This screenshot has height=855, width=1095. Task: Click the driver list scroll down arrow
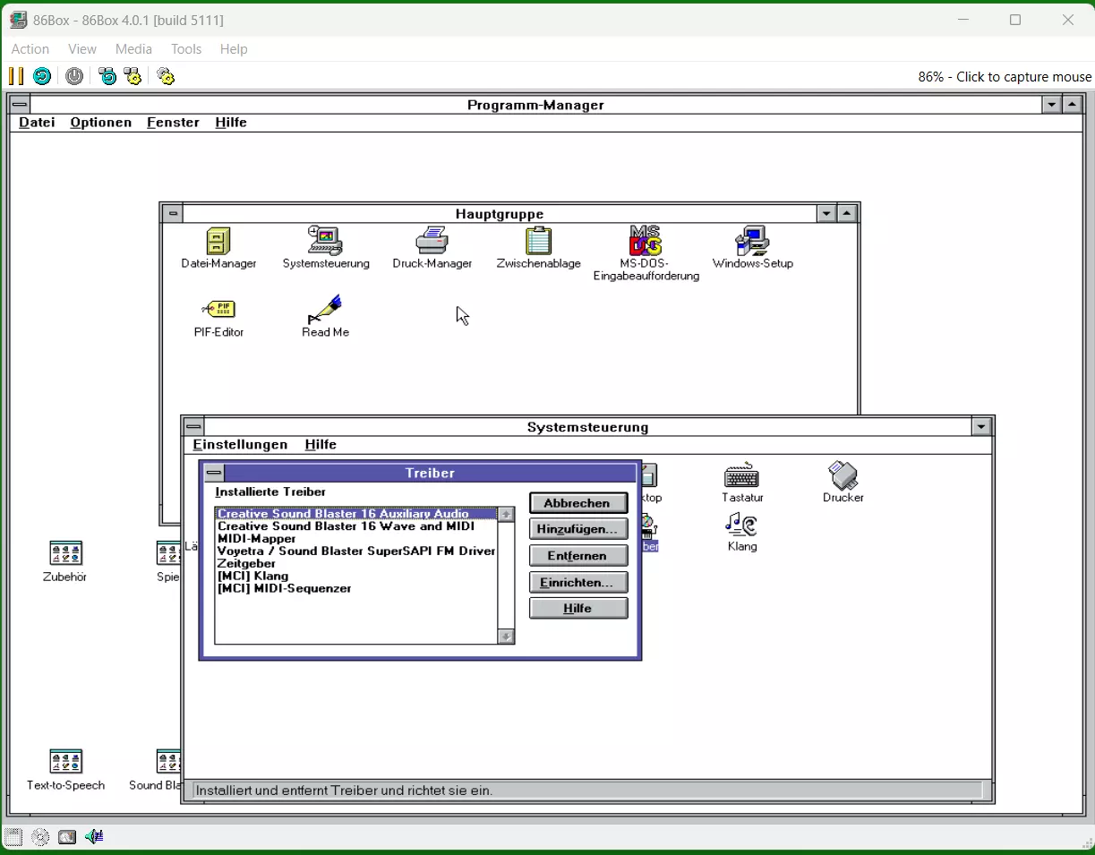(x=506, y=637)
